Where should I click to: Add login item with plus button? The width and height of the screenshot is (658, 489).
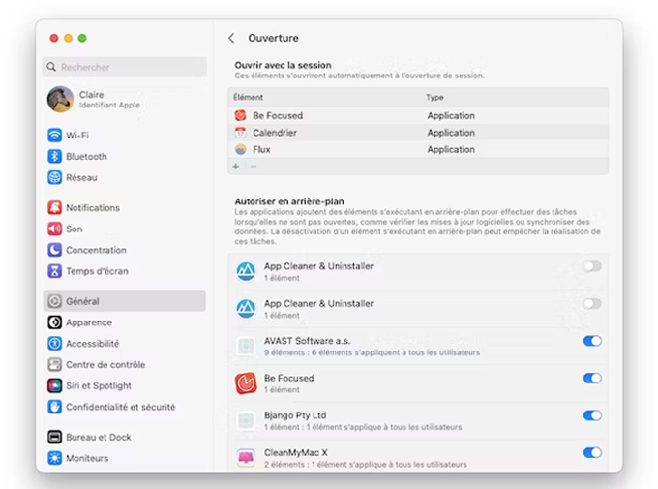(x=235, y=167)
